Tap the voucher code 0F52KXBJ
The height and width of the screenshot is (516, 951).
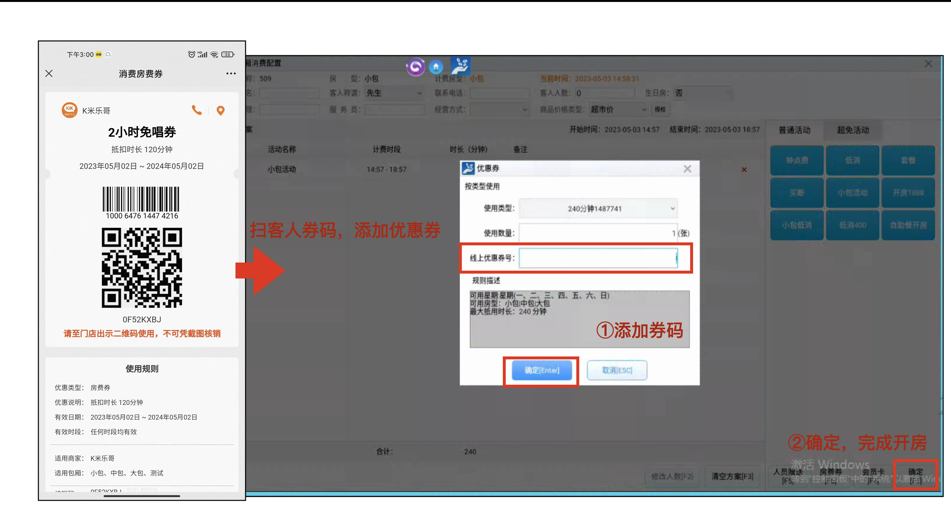[x=142, y=319]
